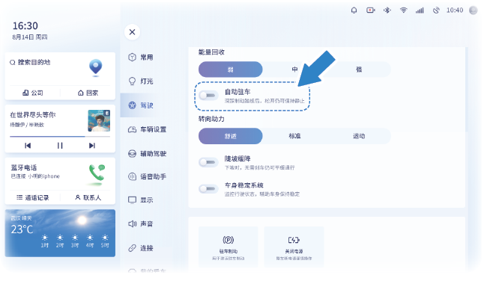
Task: Click notification bell icon in status bar
Action: tap(354, 10)
